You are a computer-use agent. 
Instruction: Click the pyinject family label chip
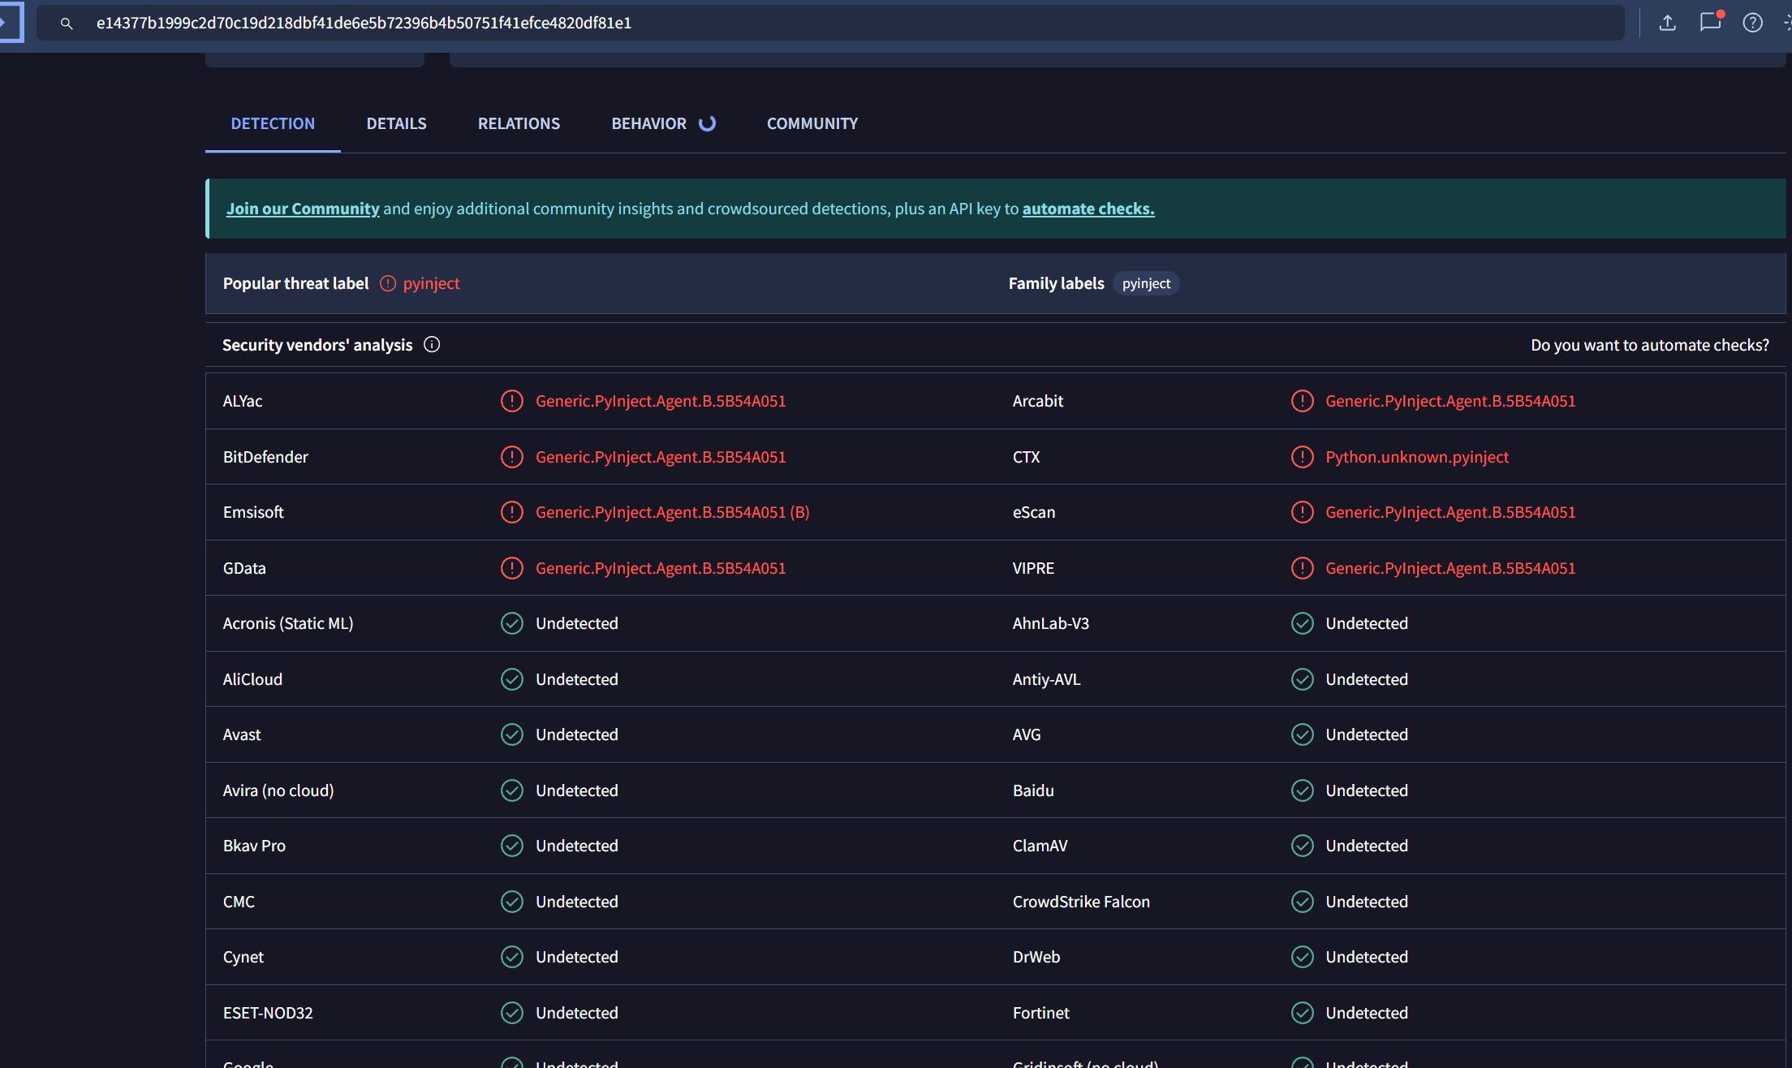[x=1145, y=283]
